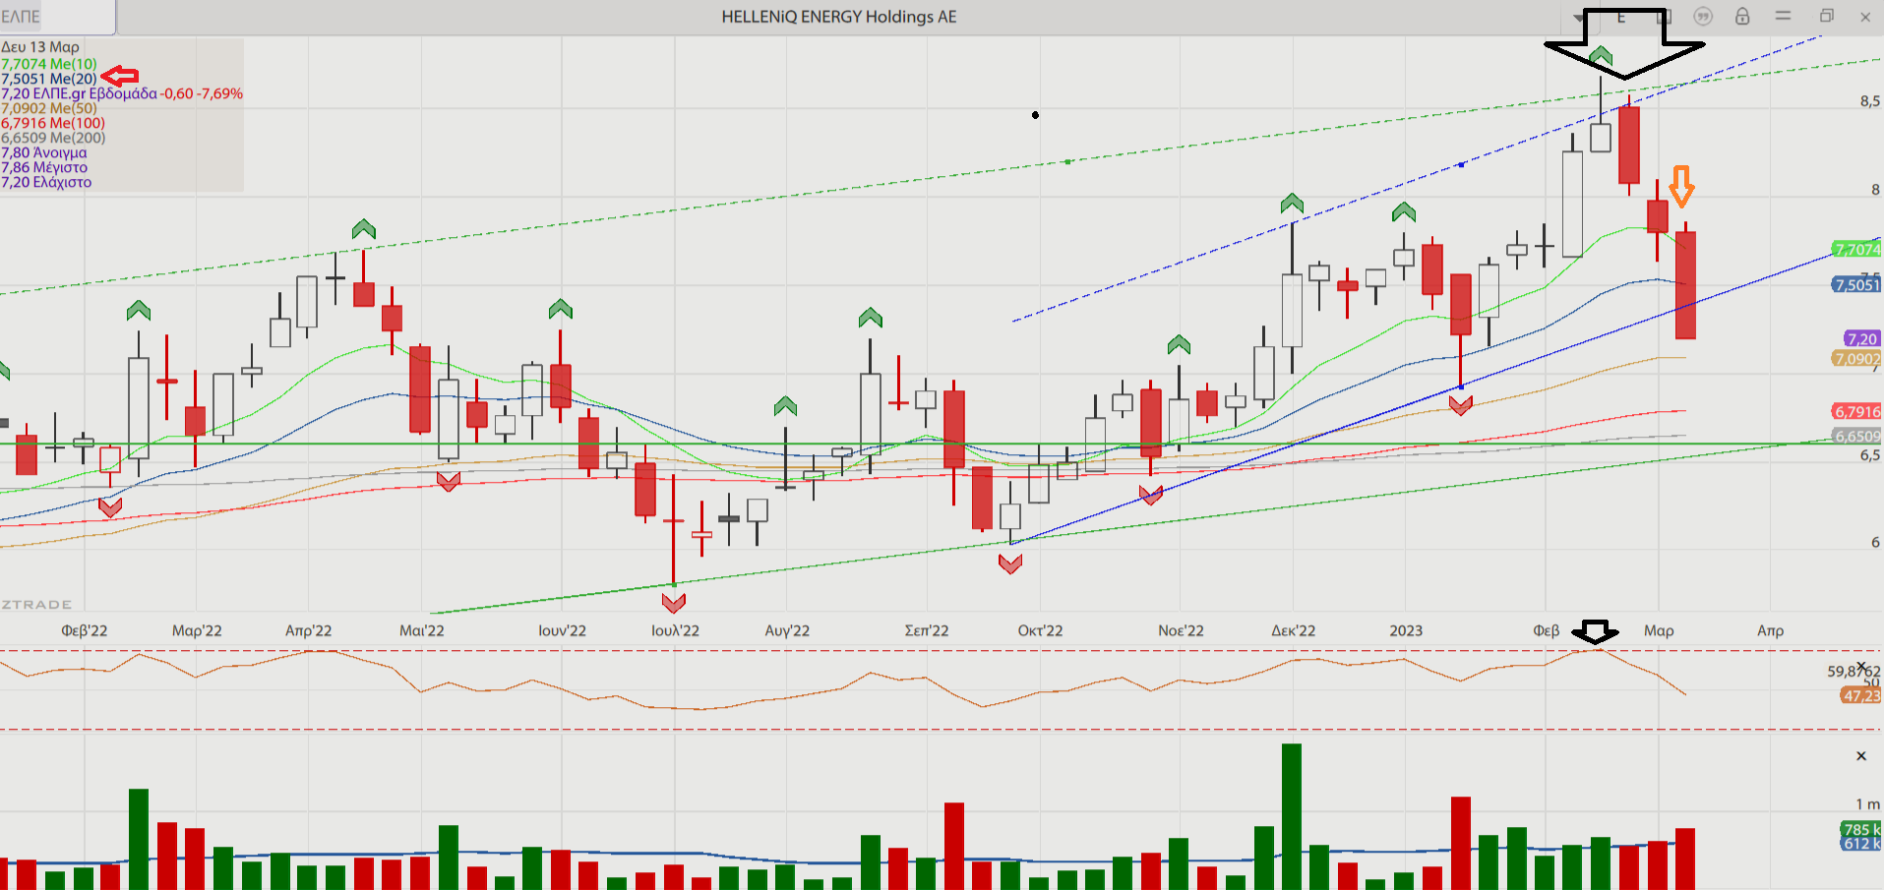Open the dropdown arrow in the chart toolbar
1884x890 pixels.
click(1580, 17)
